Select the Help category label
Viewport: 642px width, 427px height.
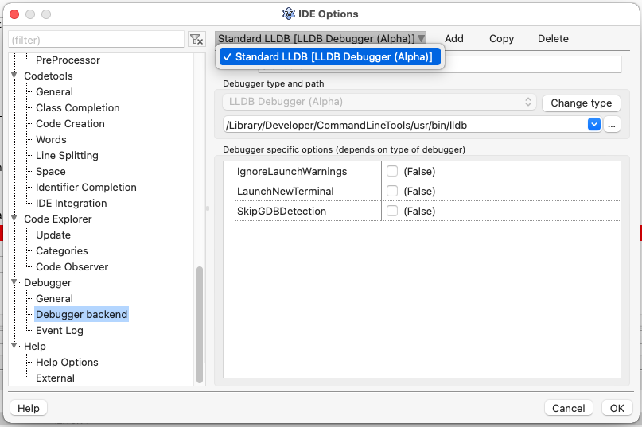(x=35, y=347)
